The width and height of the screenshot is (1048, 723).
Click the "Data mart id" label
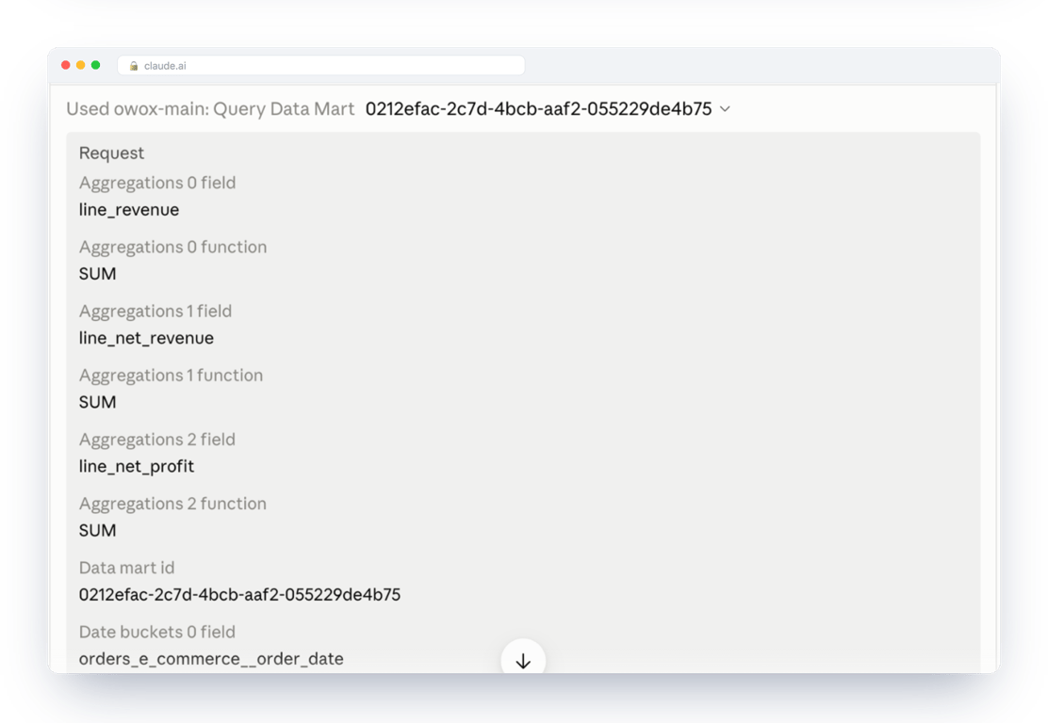pyautogui.click(x=126, y=568)
